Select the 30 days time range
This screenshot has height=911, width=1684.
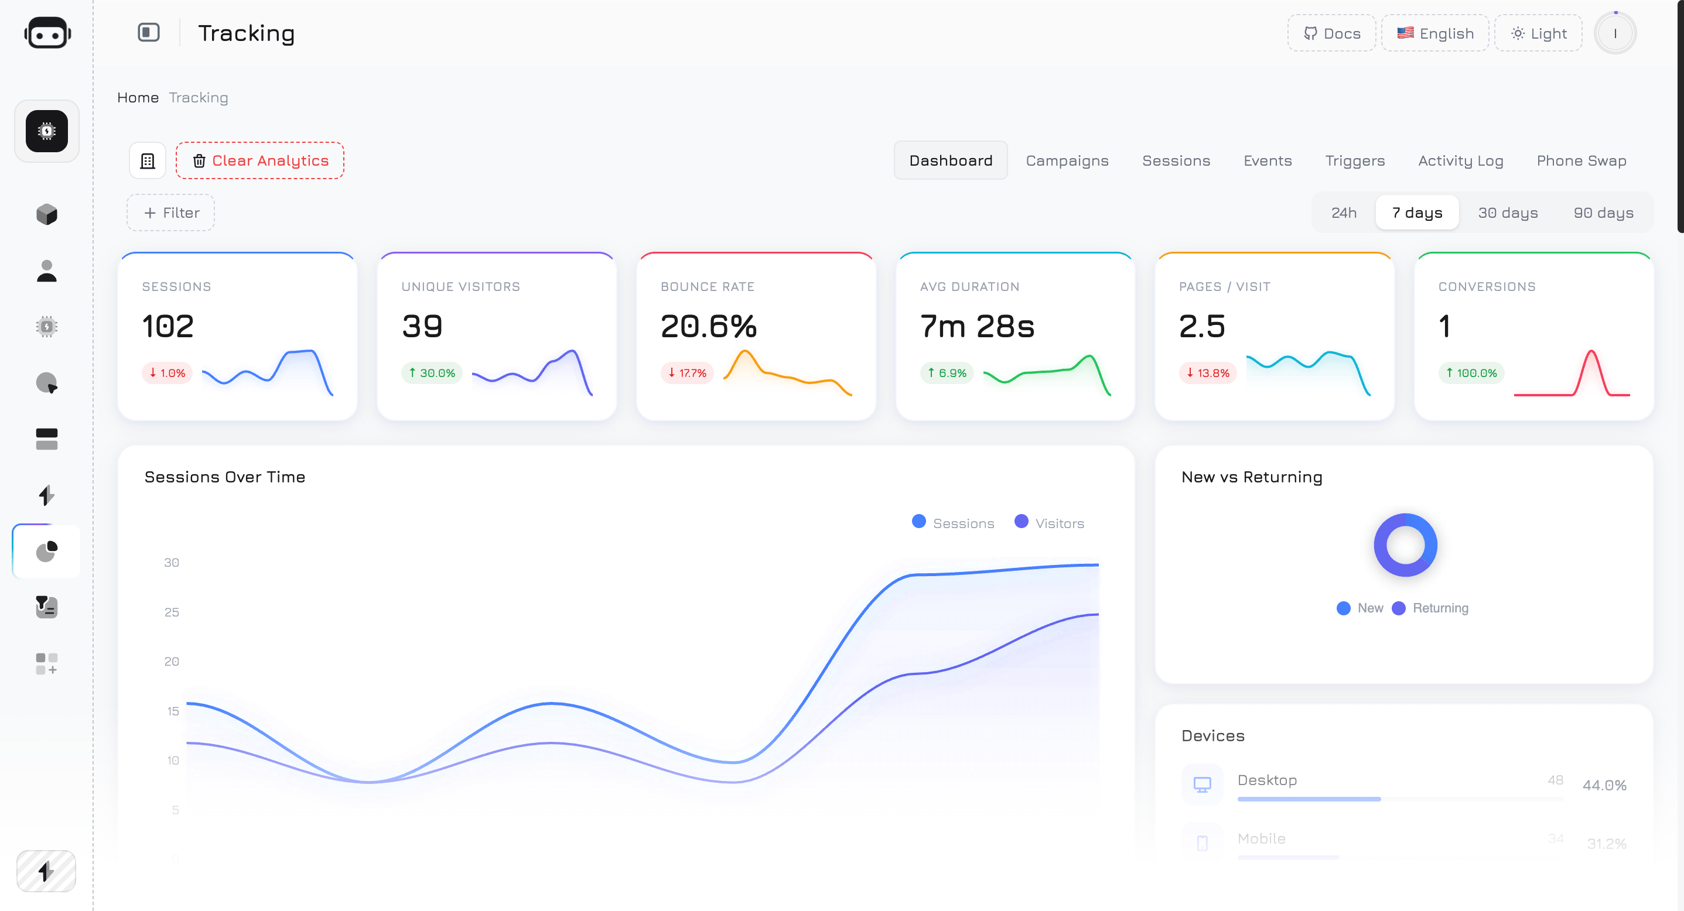[x=1508, y=213]
